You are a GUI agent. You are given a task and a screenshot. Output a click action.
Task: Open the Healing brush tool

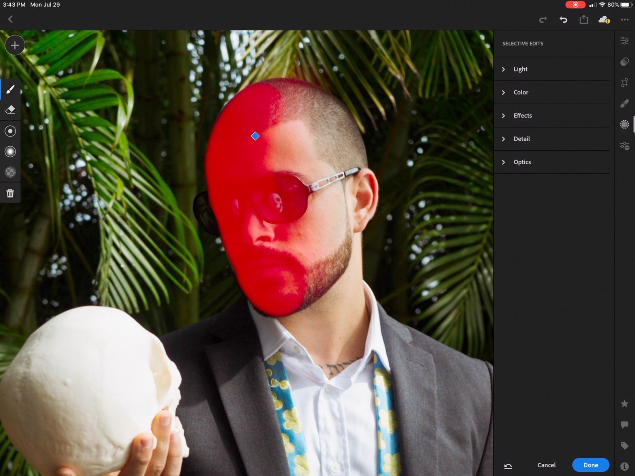tap(624, 104)
